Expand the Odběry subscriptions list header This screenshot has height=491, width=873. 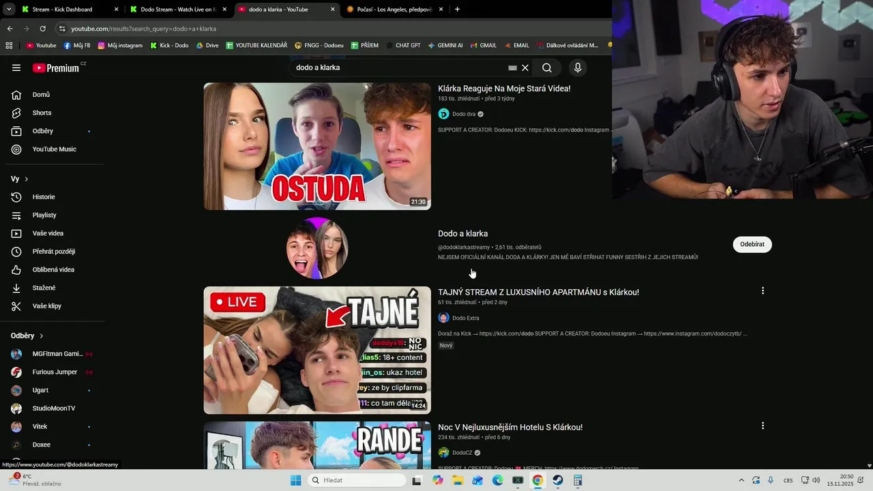click(x=27, y=336)
